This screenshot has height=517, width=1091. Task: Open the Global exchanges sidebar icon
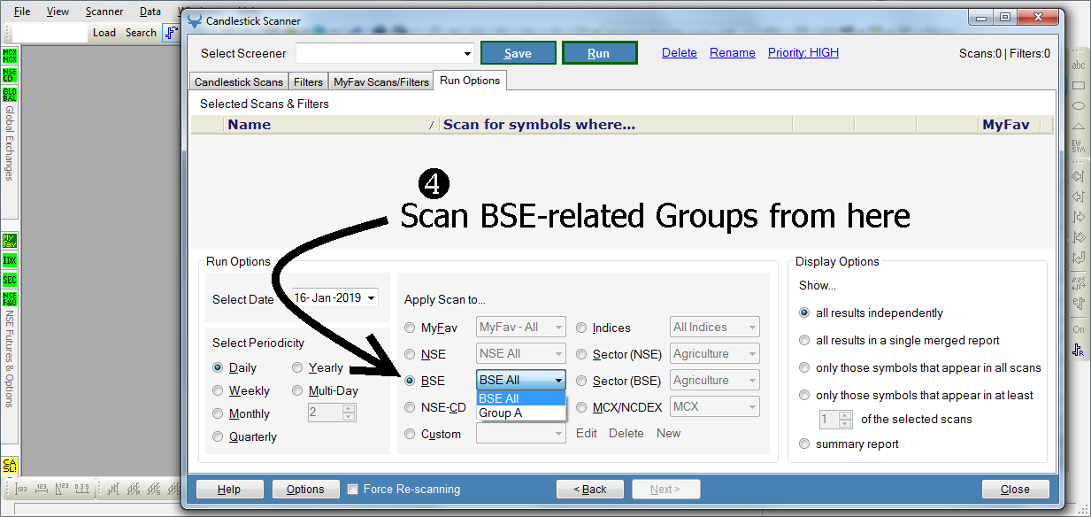pyautogui.click(x=10, y=95)
